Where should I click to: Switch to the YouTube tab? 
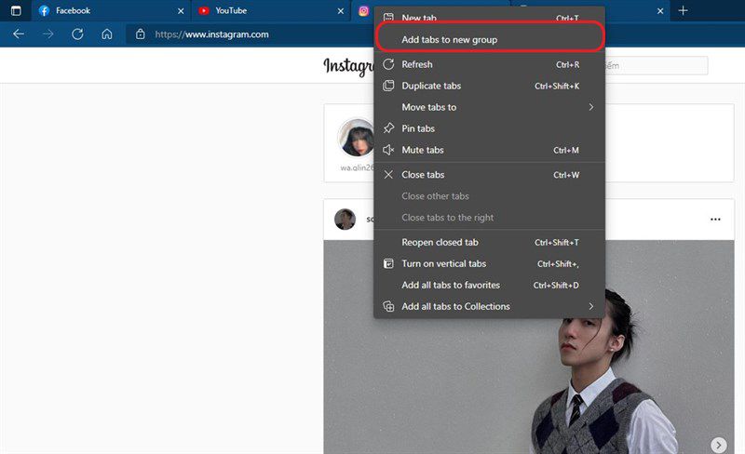[271, 11]
